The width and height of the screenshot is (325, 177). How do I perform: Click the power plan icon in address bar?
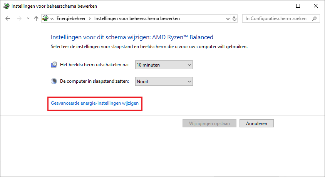coord(45,18)
